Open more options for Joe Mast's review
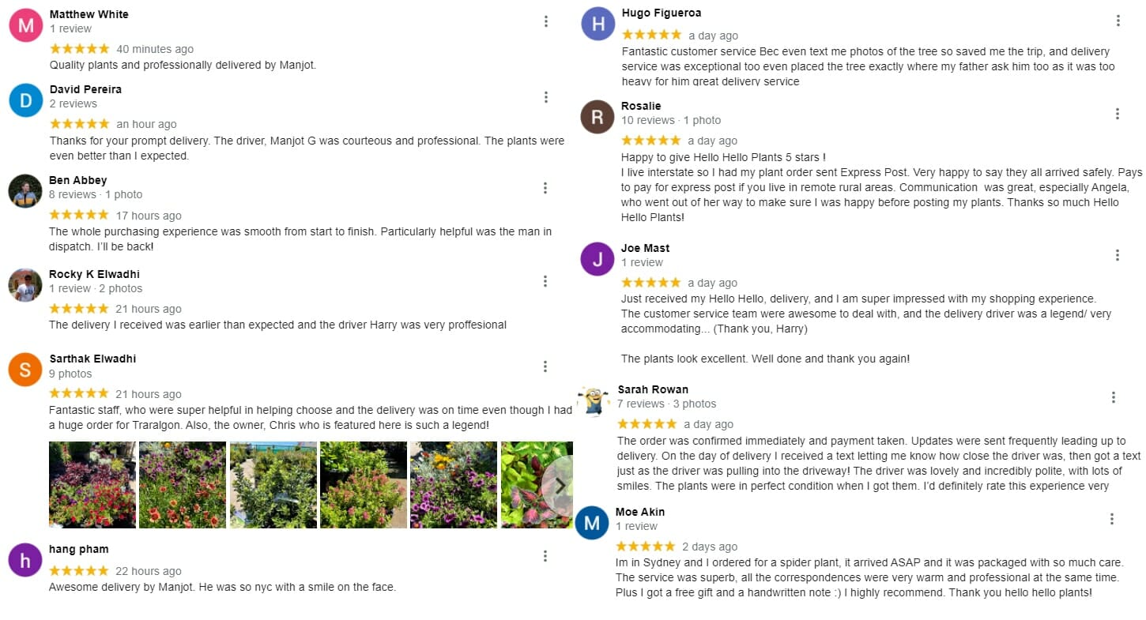The image size is (1146, 620). tap(1118, 255)
